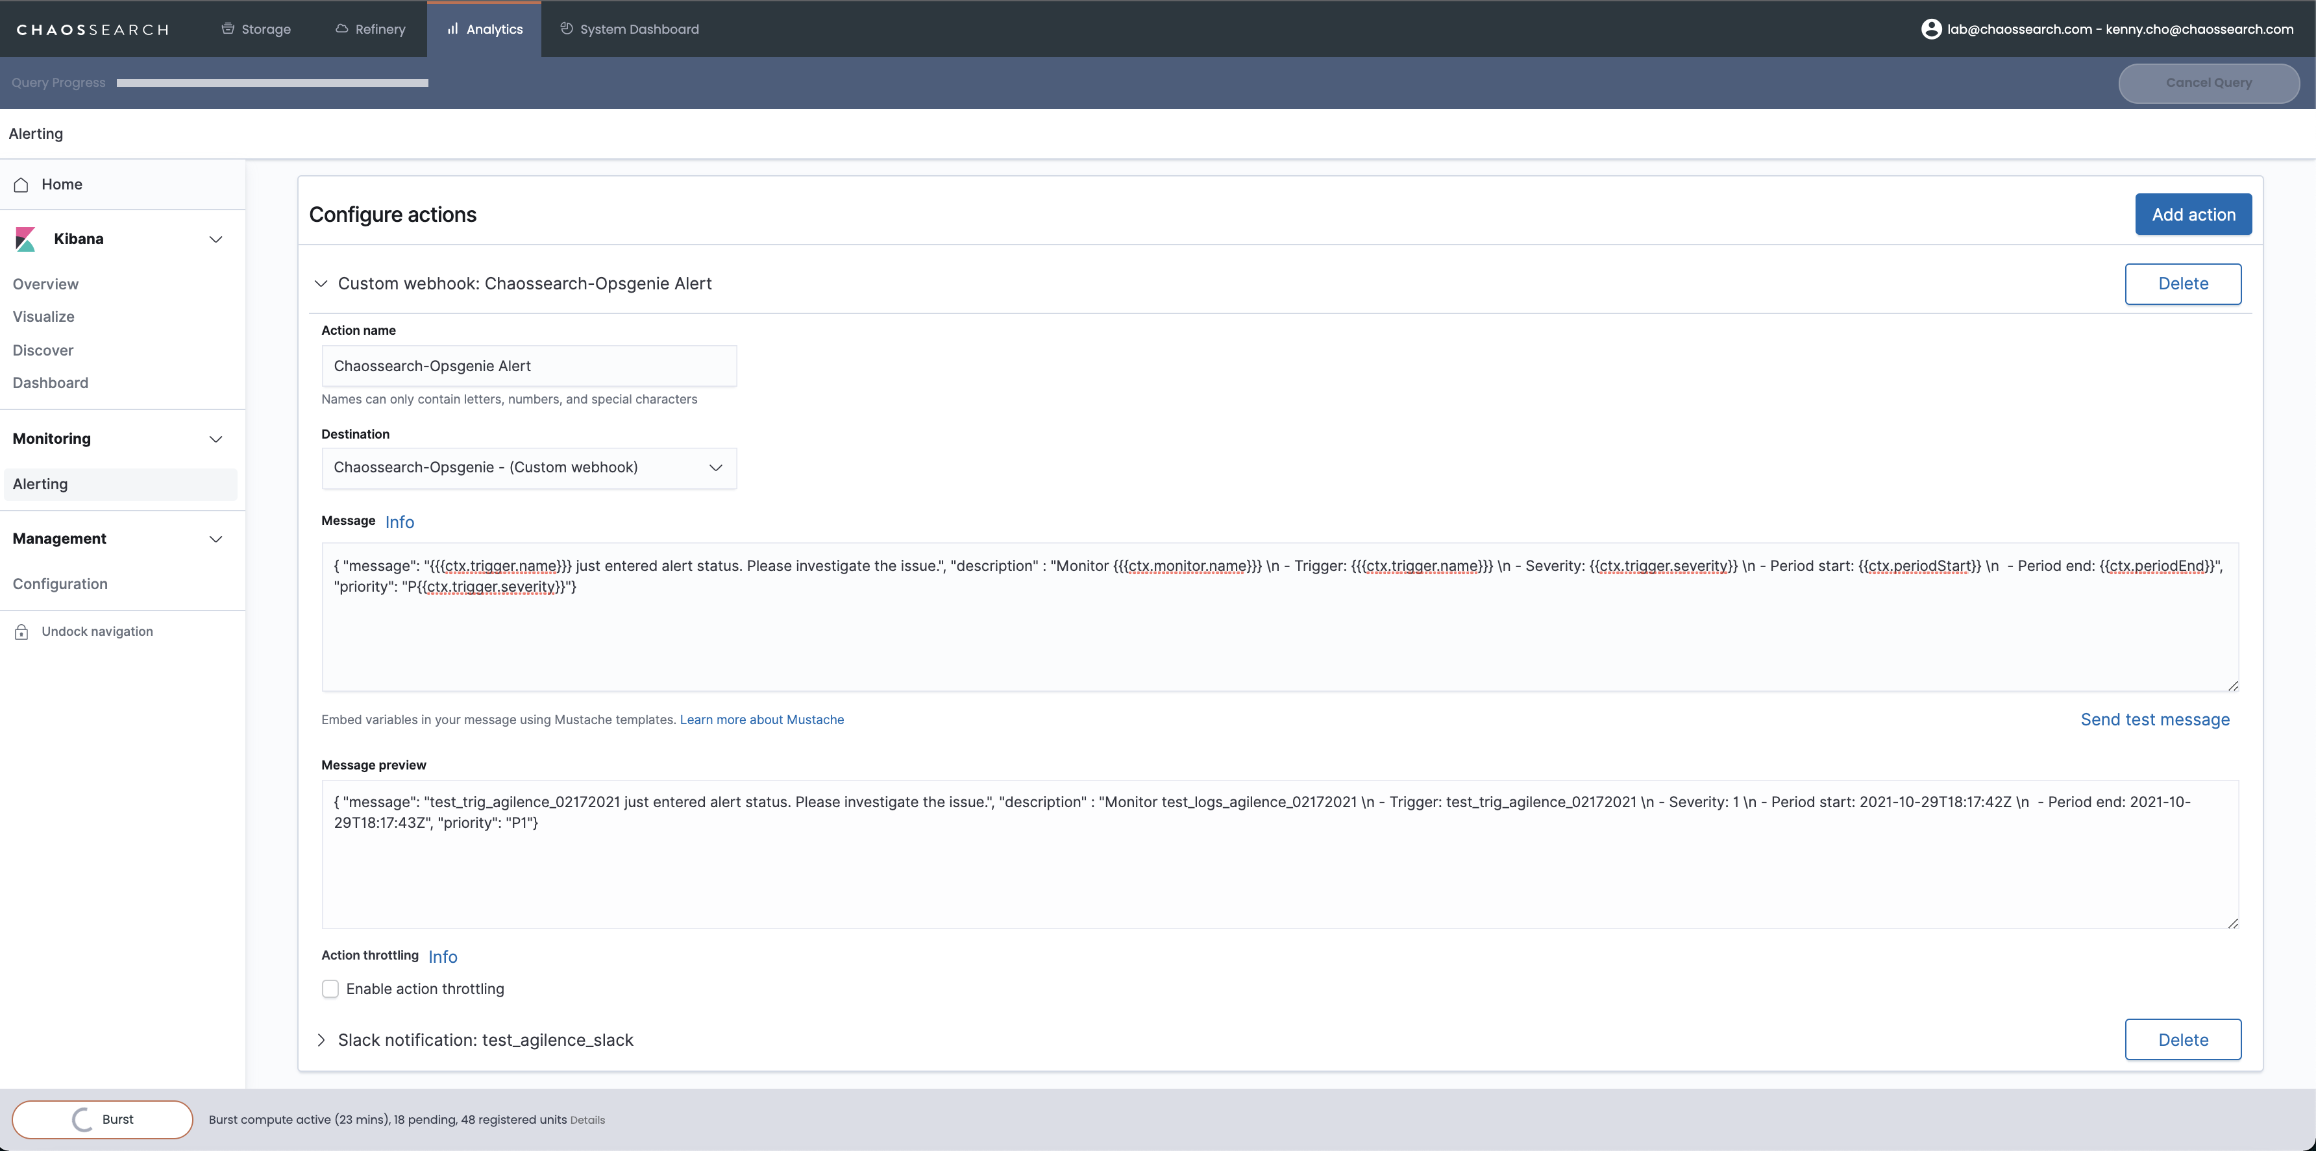
Task: Open Discover in Kibana menu
Action: click(43, 350)
